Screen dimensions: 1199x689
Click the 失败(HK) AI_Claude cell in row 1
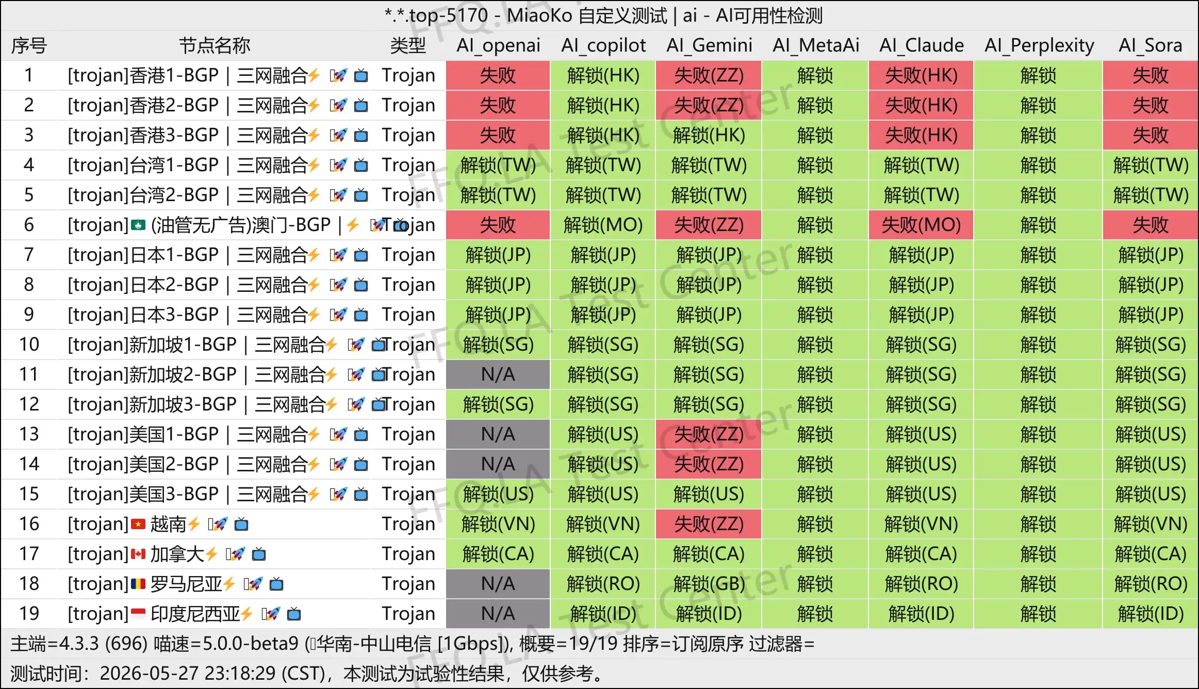(x=922, y=76)
